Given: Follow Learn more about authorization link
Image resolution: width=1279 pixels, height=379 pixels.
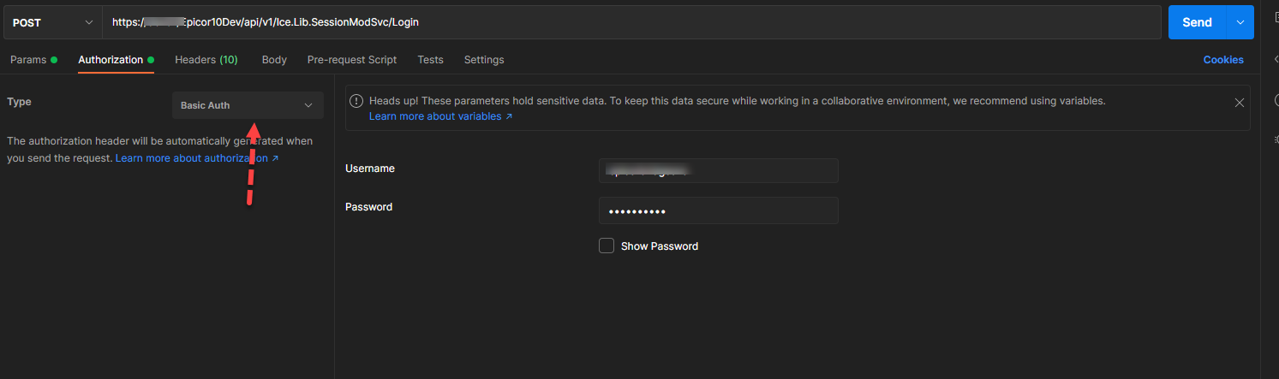Looking at the screenshot, I should [x=197, y=158].
